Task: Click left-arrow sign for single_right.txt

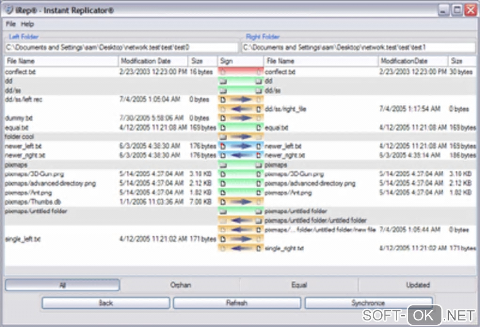Action: pyautogui.click(x=240, y=249)
